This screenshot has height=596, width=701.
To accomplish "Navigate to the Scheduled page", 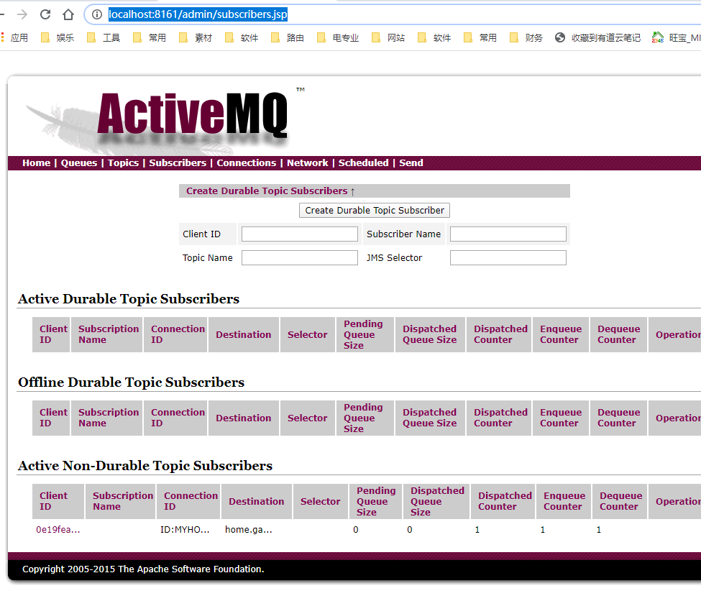I will click(x=363, y=163).
